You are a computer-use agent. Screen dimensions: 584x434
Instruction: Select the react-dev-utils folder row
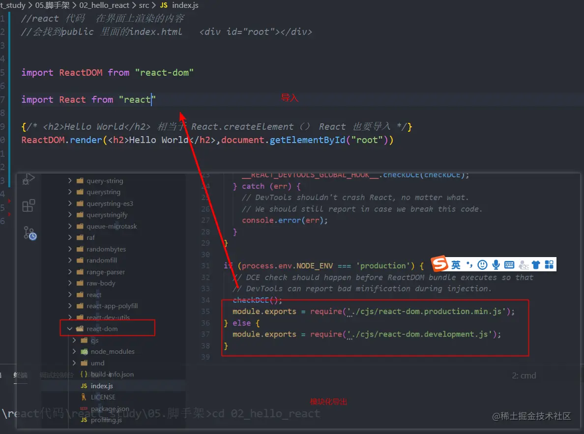coord(113,317)
